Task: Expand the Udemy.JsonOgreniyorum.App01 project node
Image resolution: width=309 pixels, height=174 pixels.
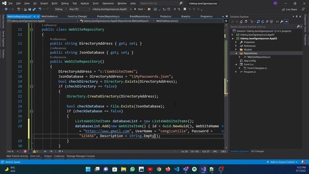Action: (x=233, y=35)
